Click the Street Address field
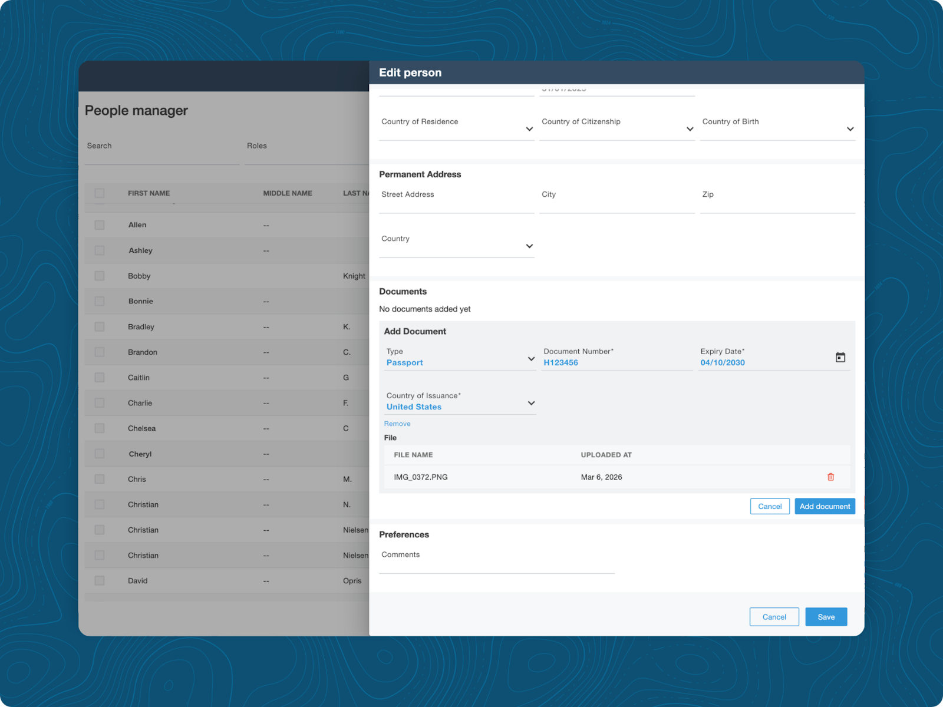This screenshot has height=707, width=943. coord(457,200)
